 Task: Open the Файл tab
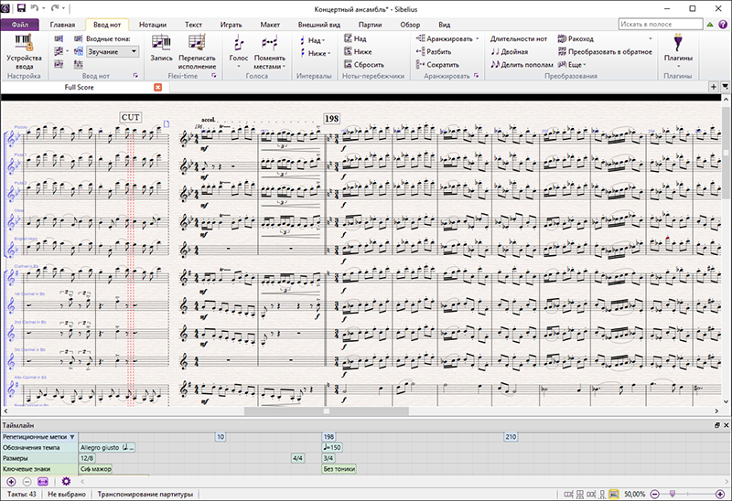[x=19, y=25]
